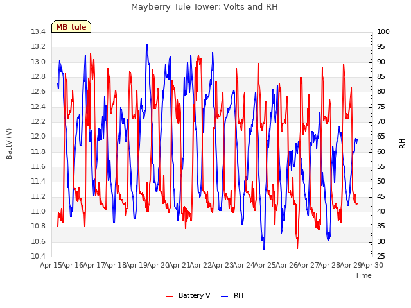Image resolution: width=411 pixels, height=308 pixels.
Task: Click the 65 right axis tick
Action: (x=381, y=137)
